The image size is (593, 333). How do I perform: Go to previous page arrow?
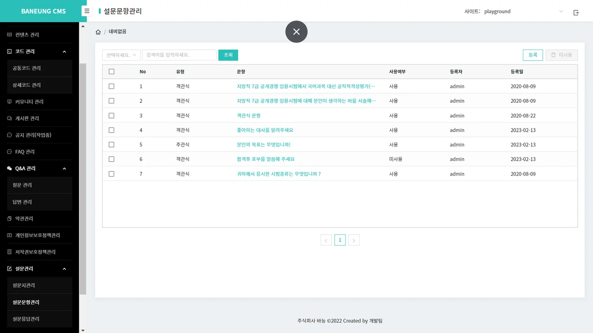tap(326, 240)
